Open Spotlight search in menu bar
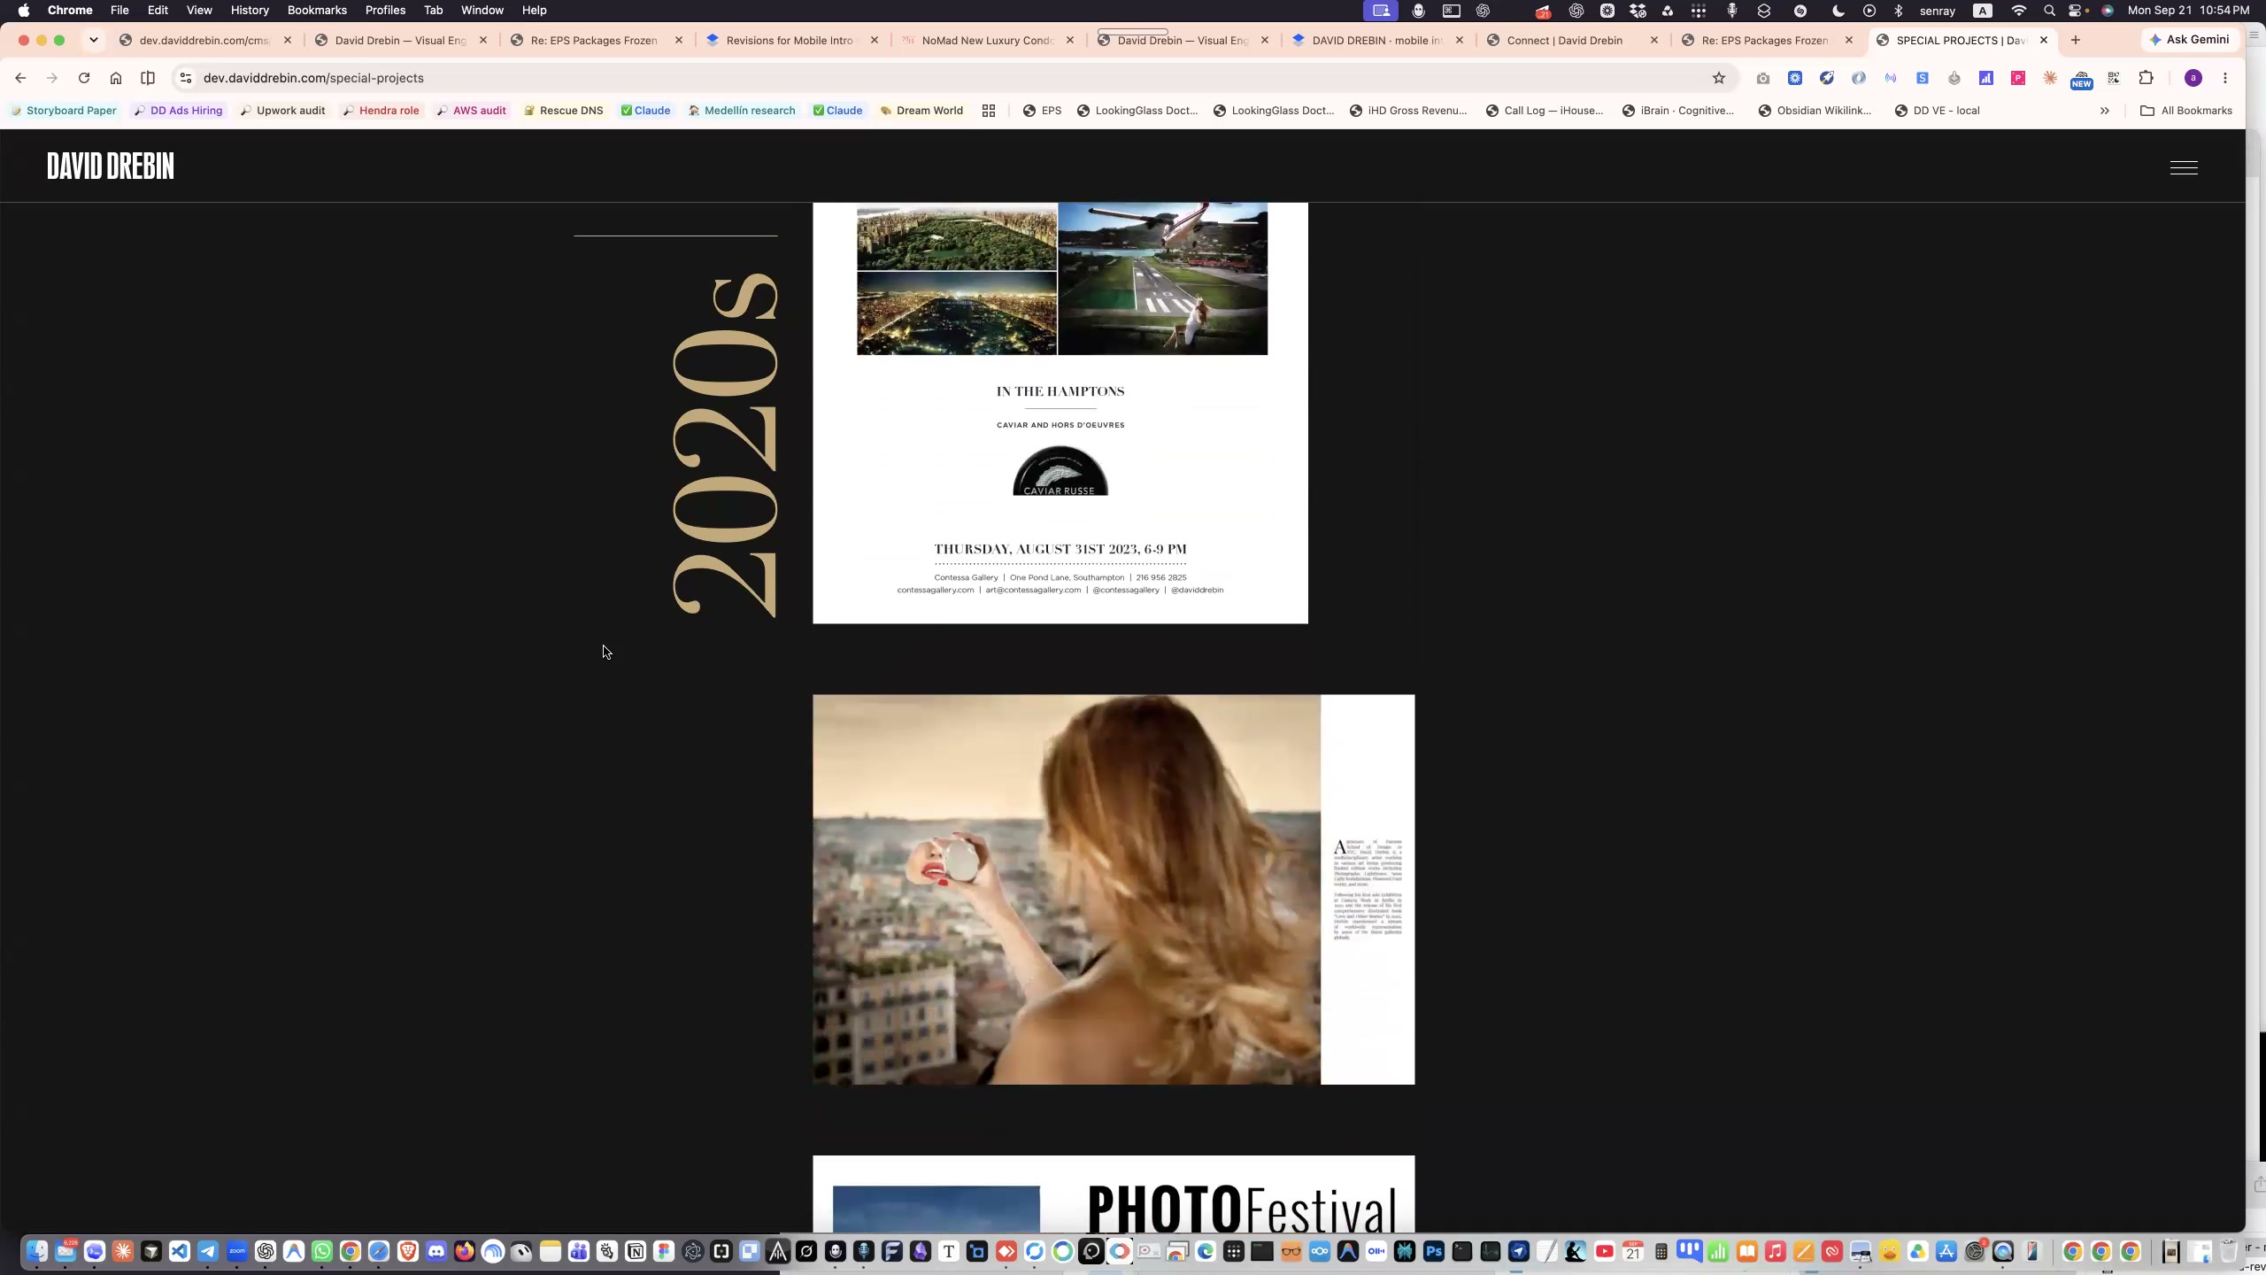The height and width of the screenshot is (1275, 2266). pos(2049,11)
